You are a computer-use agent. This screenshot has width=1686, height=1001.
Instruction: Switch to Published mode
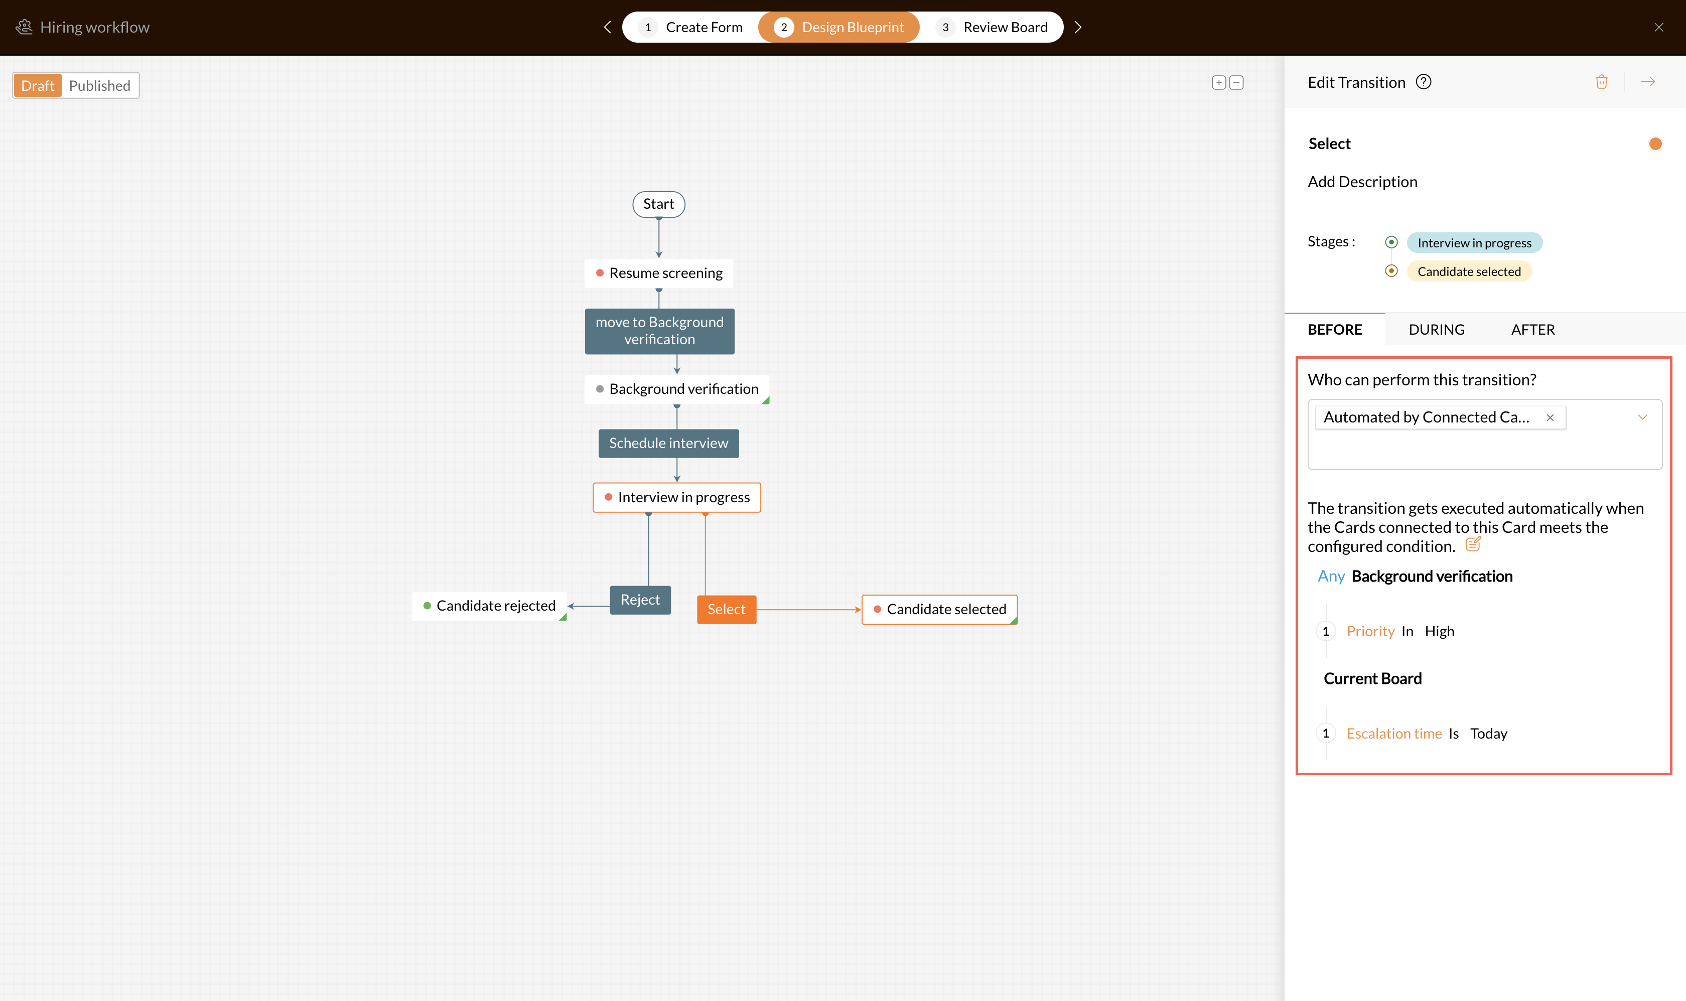(100, 86)
